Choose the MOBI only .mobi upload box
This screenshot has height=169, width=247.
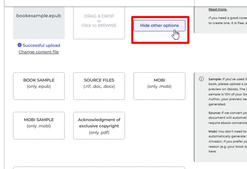159,86
